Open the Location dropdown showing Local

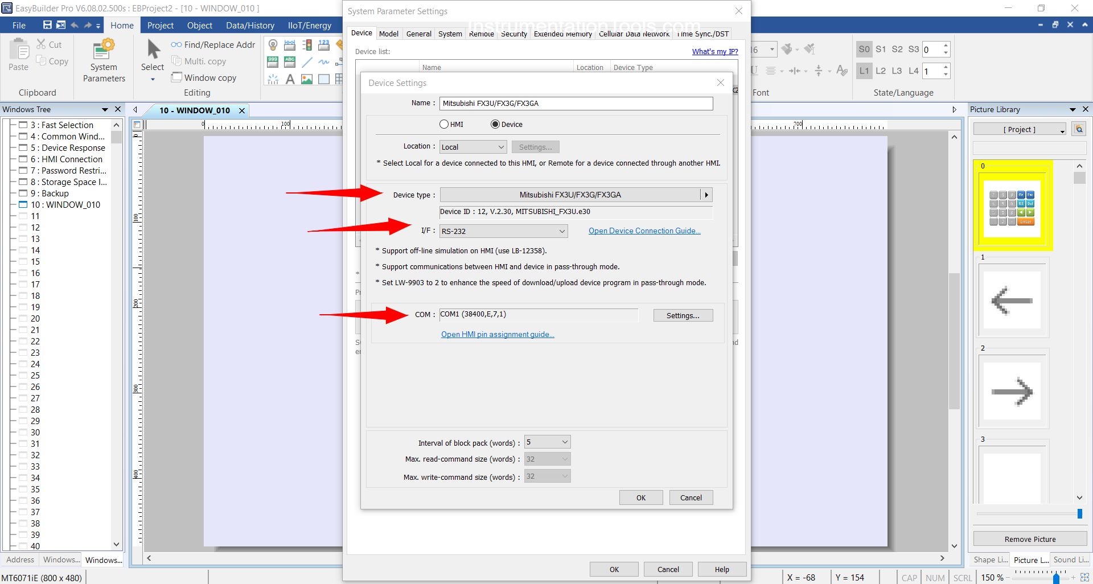[x=473, y=147]
